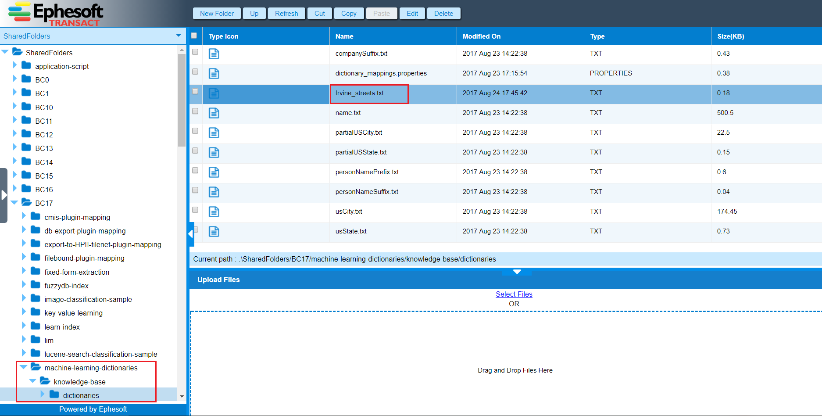
Task: Click the usCity.txt file icon
Action: (214, 212)
